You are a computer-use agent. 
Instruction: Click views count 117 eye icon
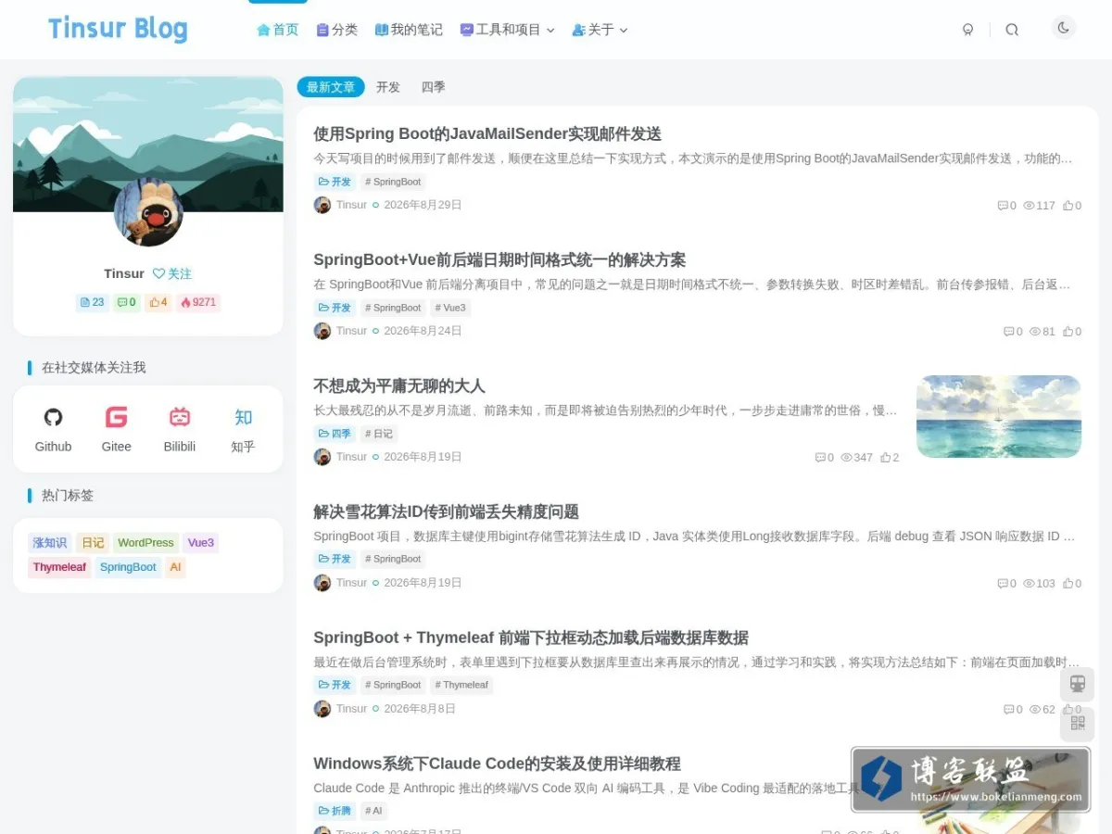point(1029,206)
